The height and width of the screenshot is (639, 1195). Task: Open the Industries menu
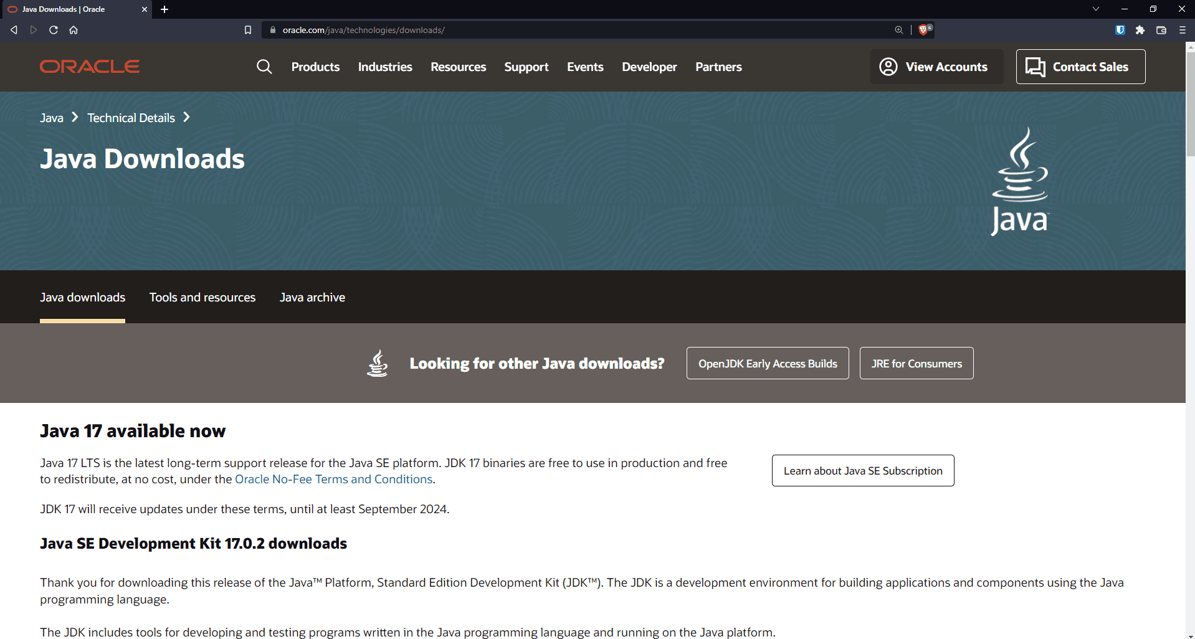pos(385,67)
